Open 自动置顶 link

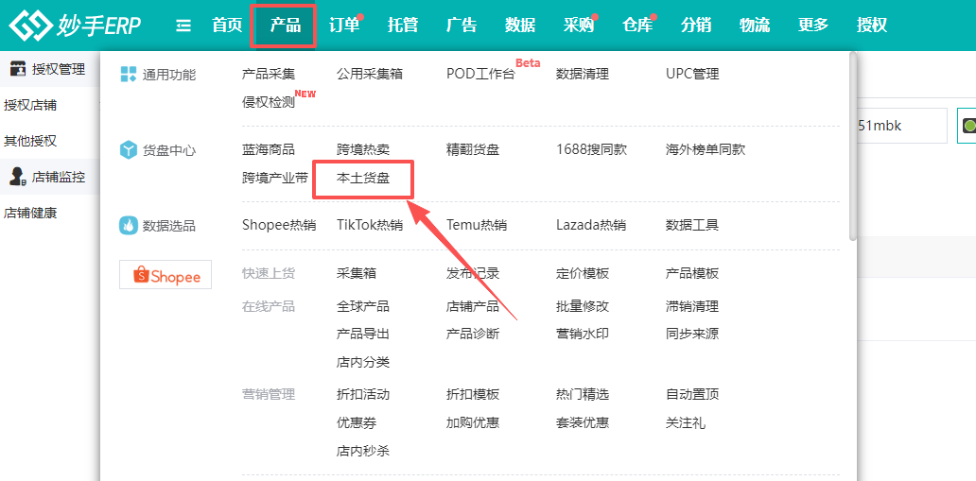692,394
